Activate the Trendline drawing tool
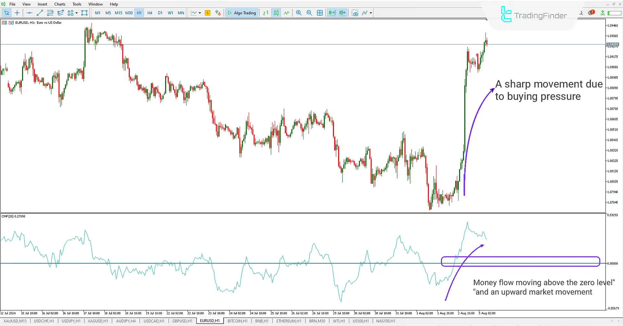623x326 pixels. (40, 13)
